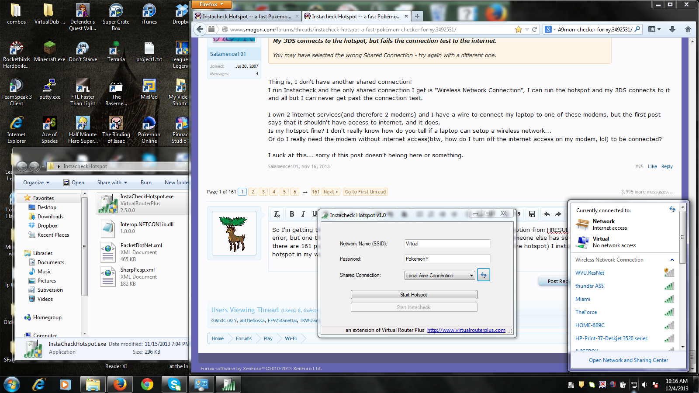Click the save draft floppy icon
The width and height of the screenshot is (699, 393).
point(532,214)
